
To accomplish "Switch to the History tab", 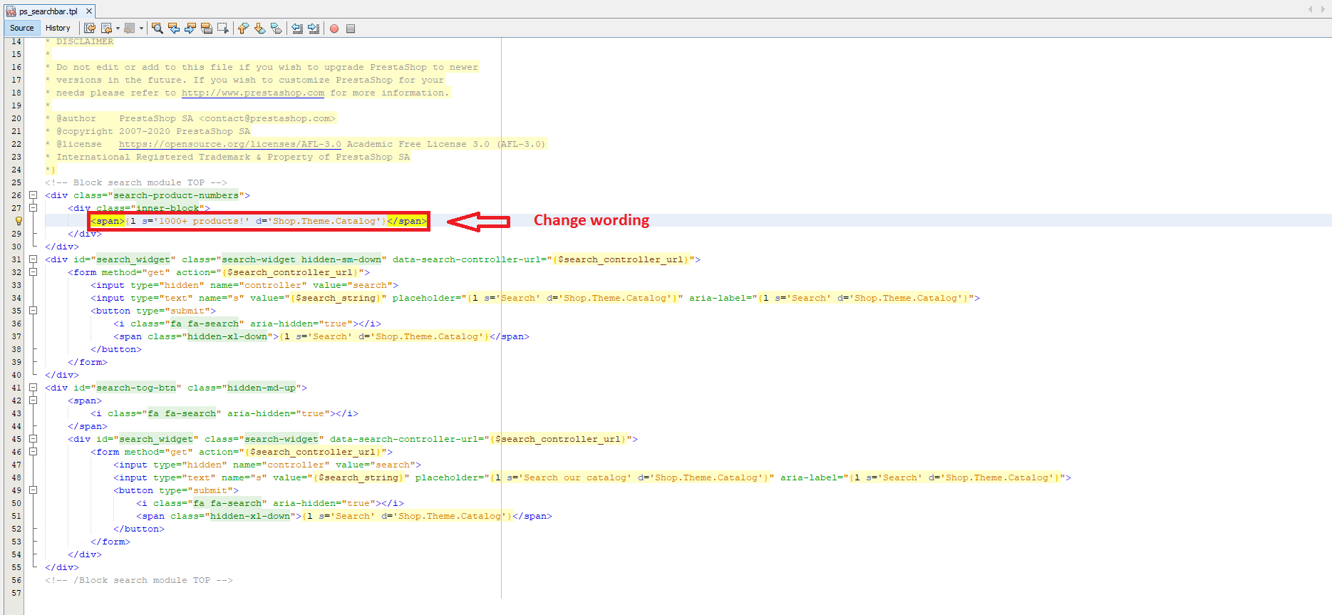I will (58, 28).
